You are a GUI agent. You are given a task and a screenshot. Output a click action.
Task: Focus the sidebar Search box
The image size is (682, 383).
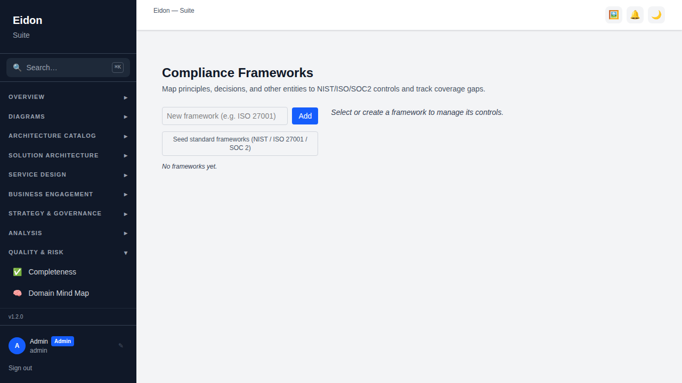pyautogui.click(x=68, y=68)
